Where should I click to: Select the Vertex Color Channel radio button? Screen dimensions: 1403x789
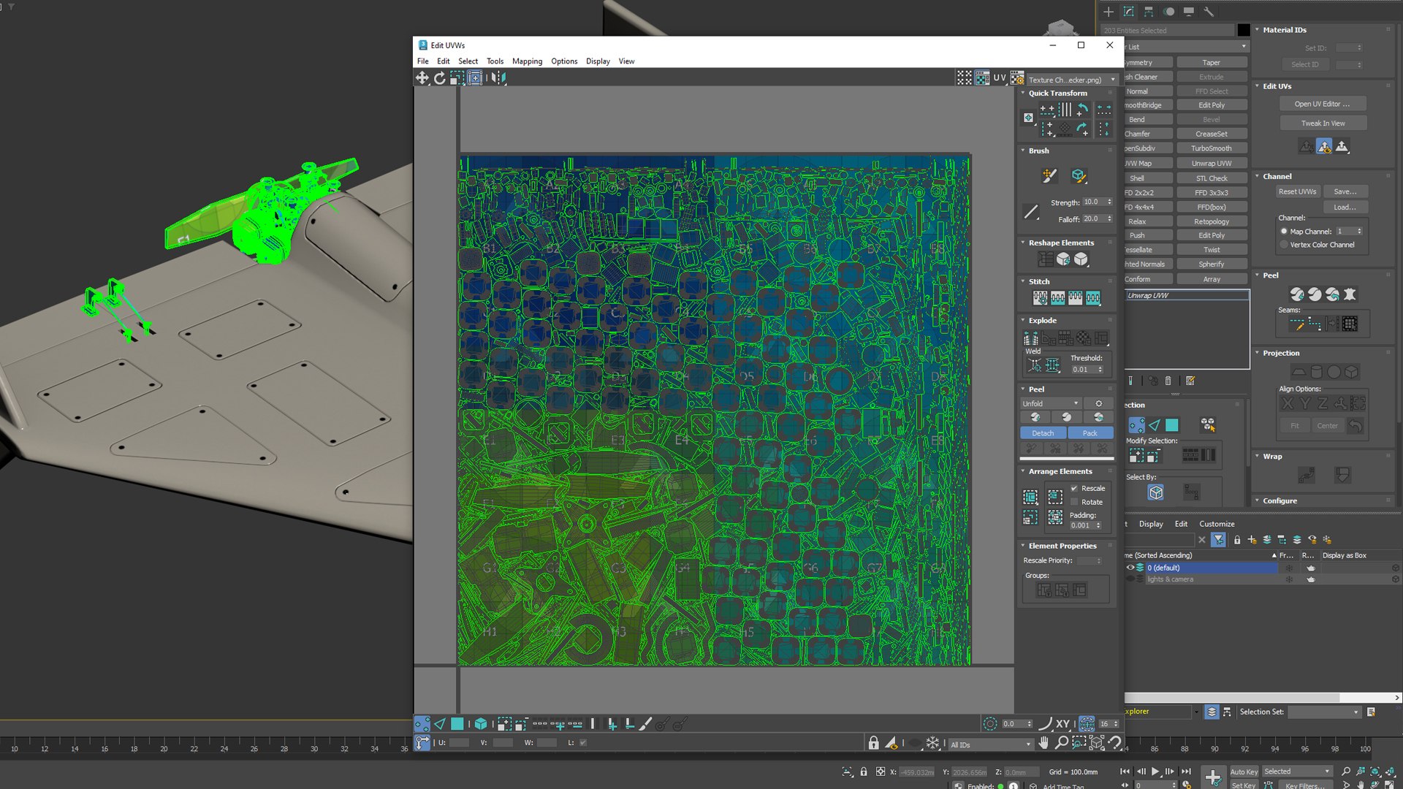pos(1284,245)
